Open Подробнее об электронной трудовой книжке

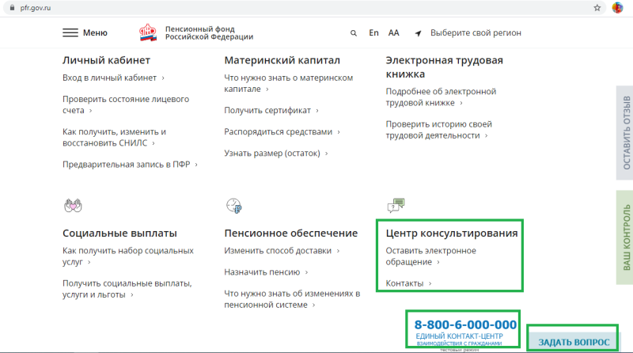(441, 97)
